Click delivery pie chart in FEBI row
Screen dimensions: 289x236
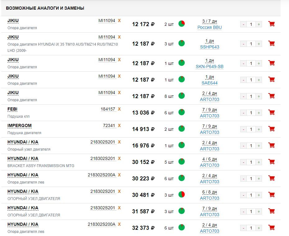(182, 112)
